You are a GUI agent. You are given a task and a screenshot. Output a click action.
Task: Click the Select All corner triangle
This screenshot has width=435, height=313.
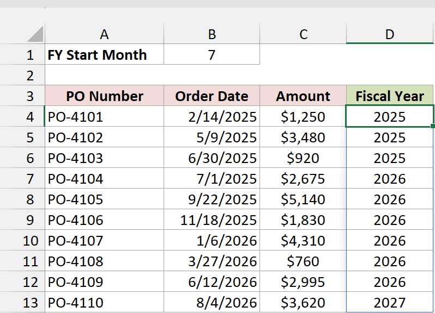tap(35, 34)
